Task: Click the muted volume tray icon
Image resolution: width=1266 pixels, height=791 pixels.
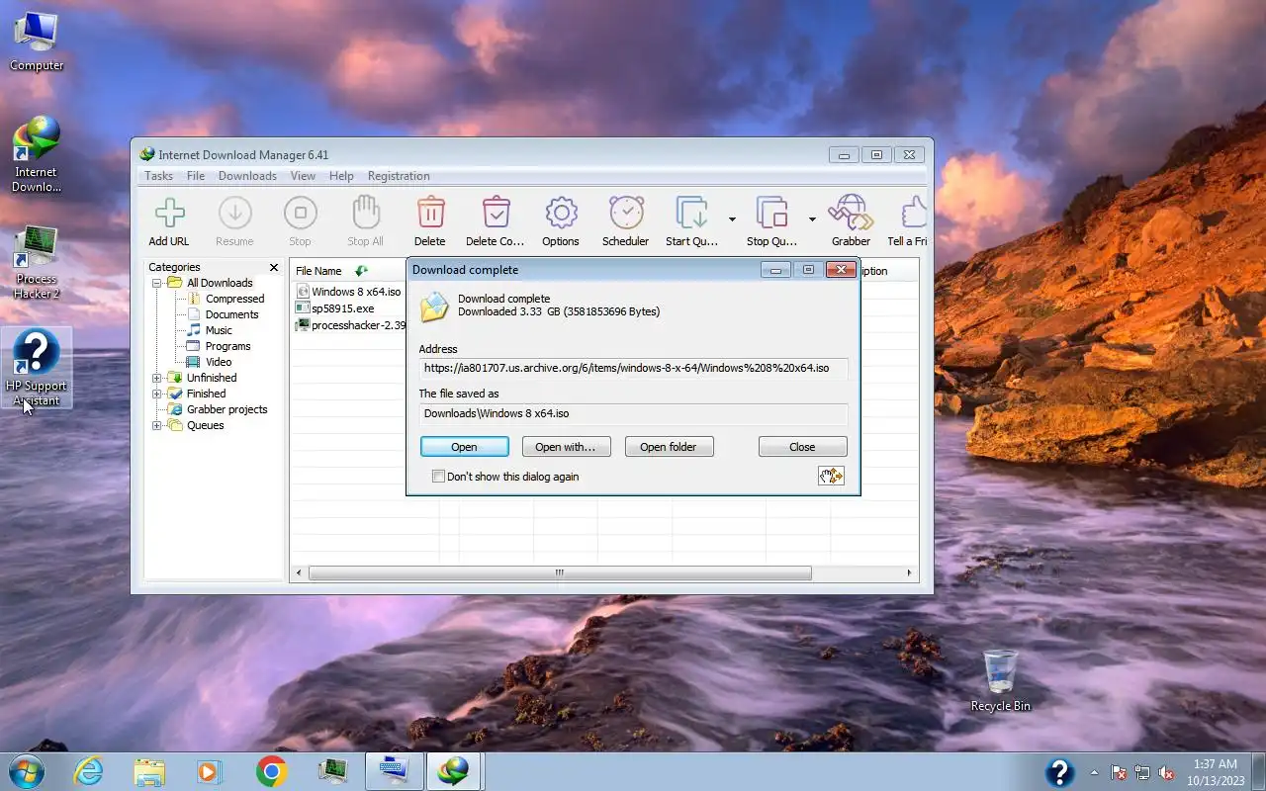Action: click(1167, 772)
